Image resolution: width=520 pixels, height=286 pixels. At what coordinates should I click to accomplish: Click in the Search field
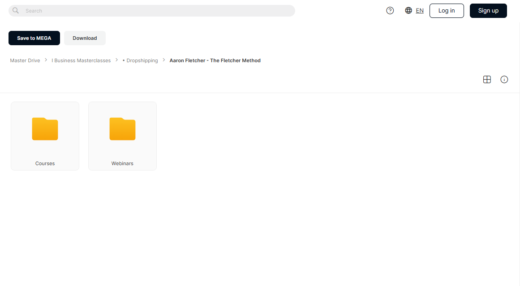click(x=152, y=11)
